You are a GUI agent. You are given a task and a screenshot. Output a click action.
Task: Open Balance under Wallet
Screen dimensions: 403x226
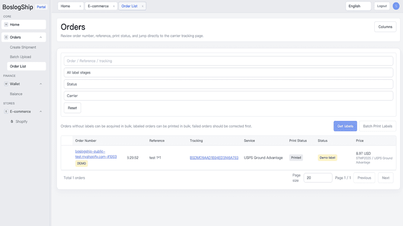(x=16, y=94)
